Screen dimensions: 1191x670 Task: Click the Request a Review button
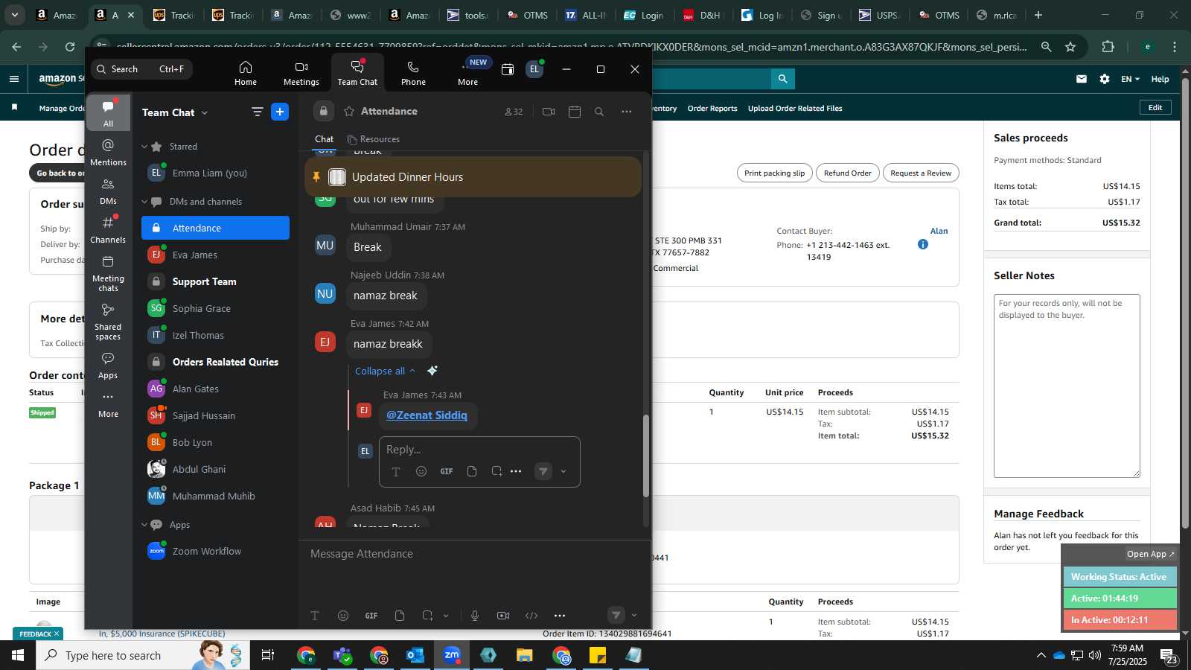[x=921, y=173]
